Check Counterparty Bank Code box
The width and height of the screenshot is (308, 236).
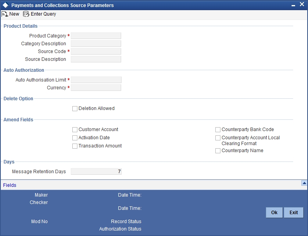218,130
